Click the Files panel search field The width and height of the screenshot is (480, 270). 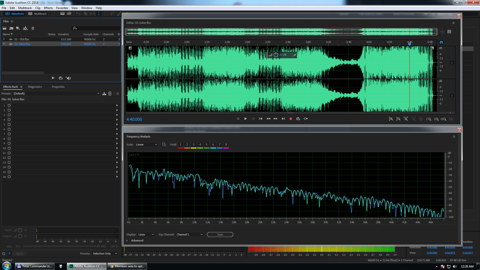click(96, 28)
